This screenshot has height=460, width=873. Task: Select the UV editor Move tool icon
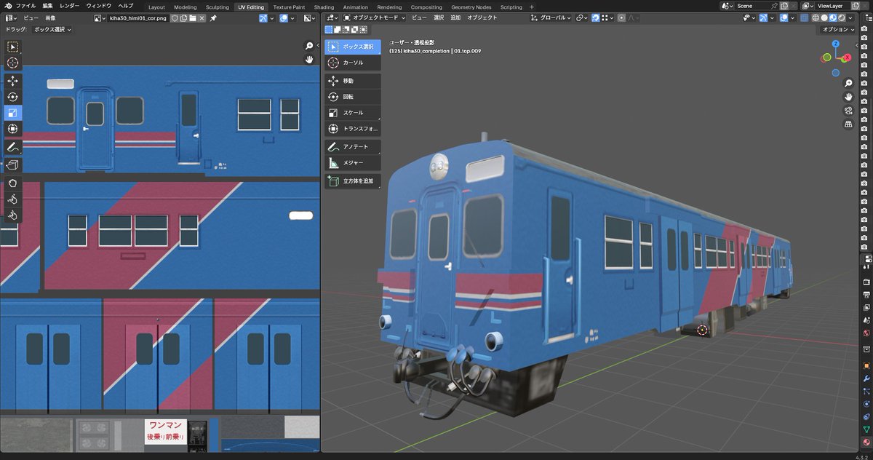(x=13, y=81)
